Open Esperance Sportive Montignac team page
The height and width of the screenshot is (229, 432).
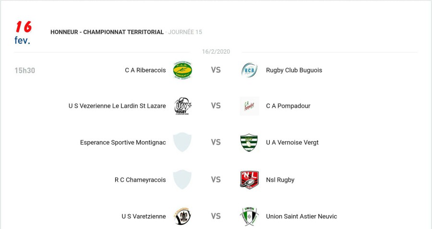click(x=123, y=142)
